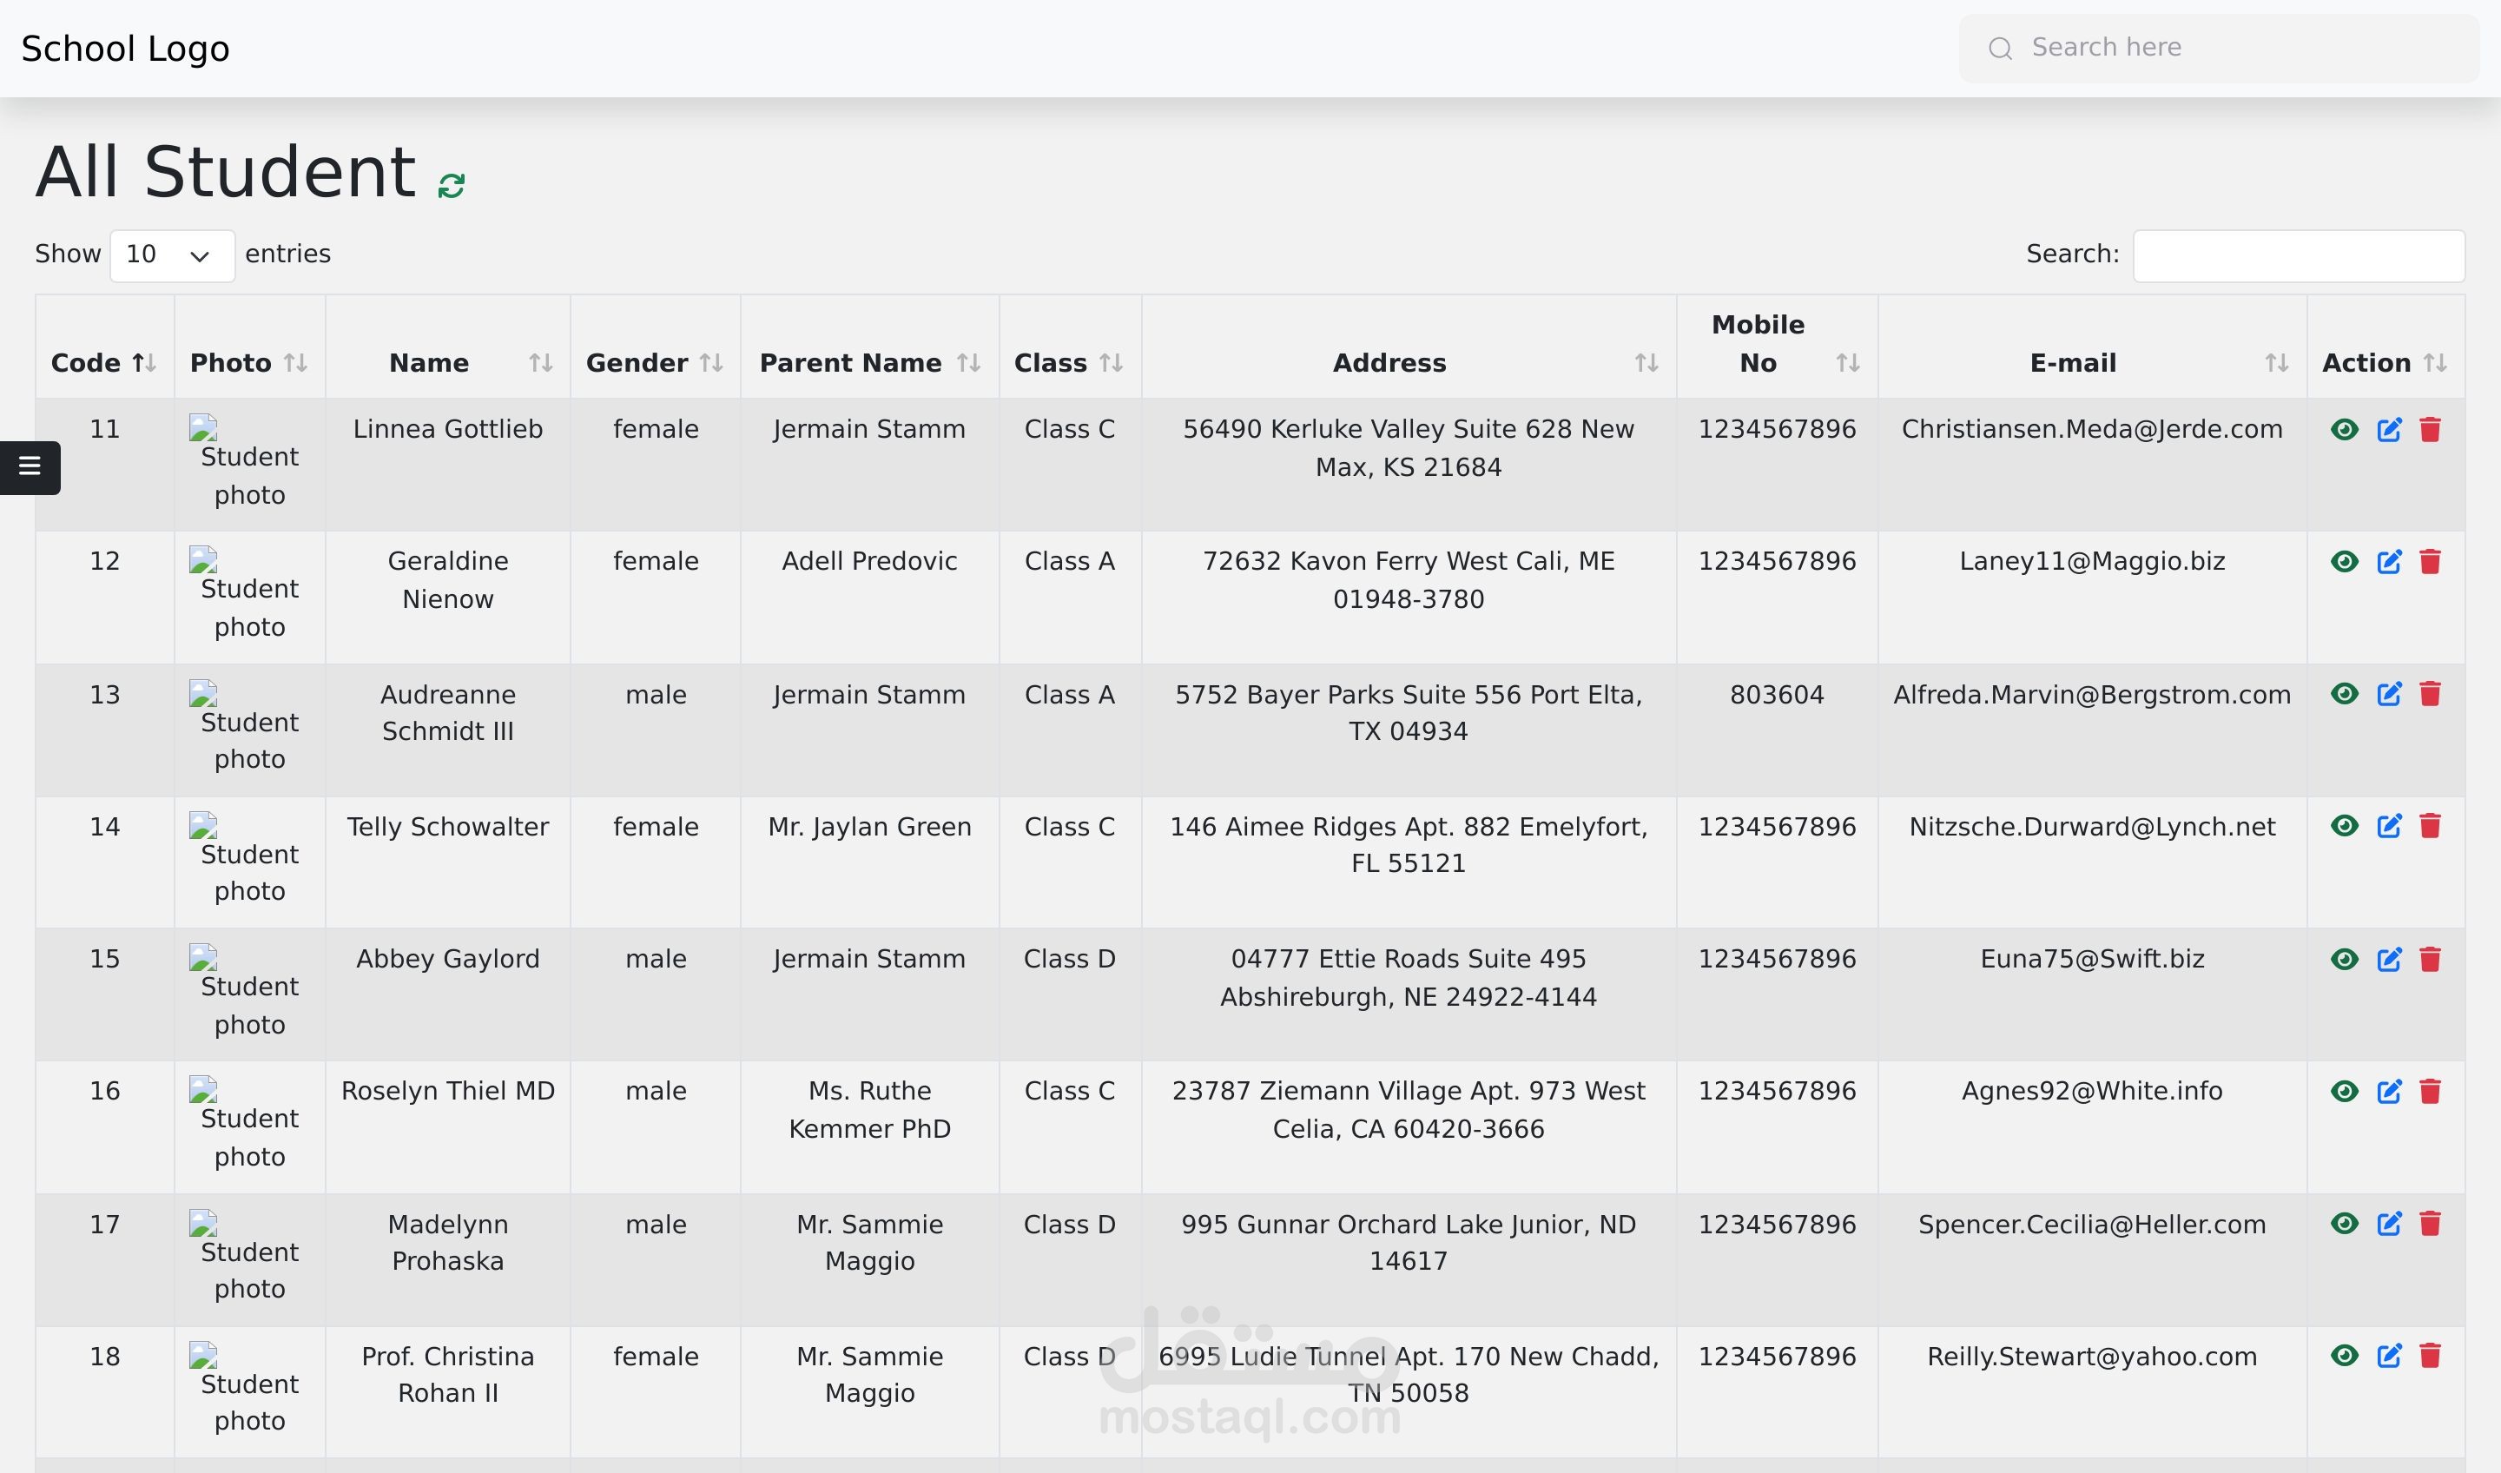Open the Show entries count dropdown
The image size is (2501, 1473).
pyautogui.click(x=172, y=255)
